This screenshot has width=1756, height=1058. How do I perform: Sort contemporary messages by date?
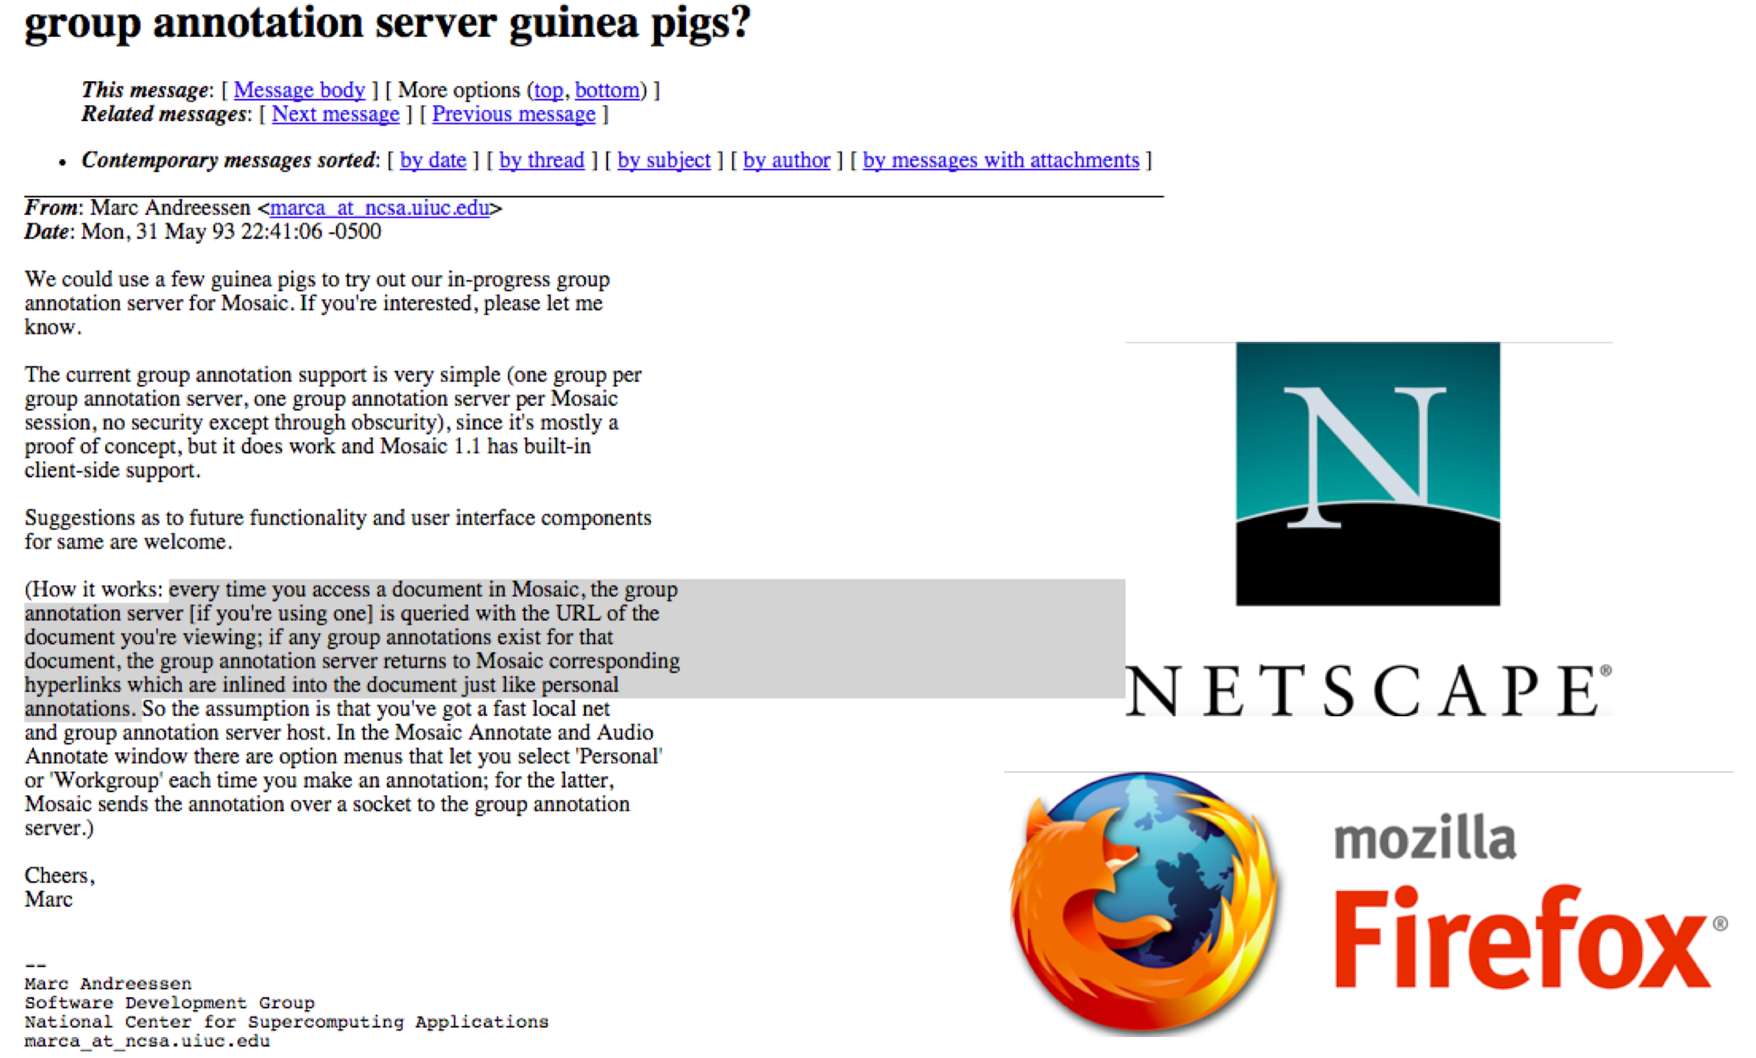433,160
